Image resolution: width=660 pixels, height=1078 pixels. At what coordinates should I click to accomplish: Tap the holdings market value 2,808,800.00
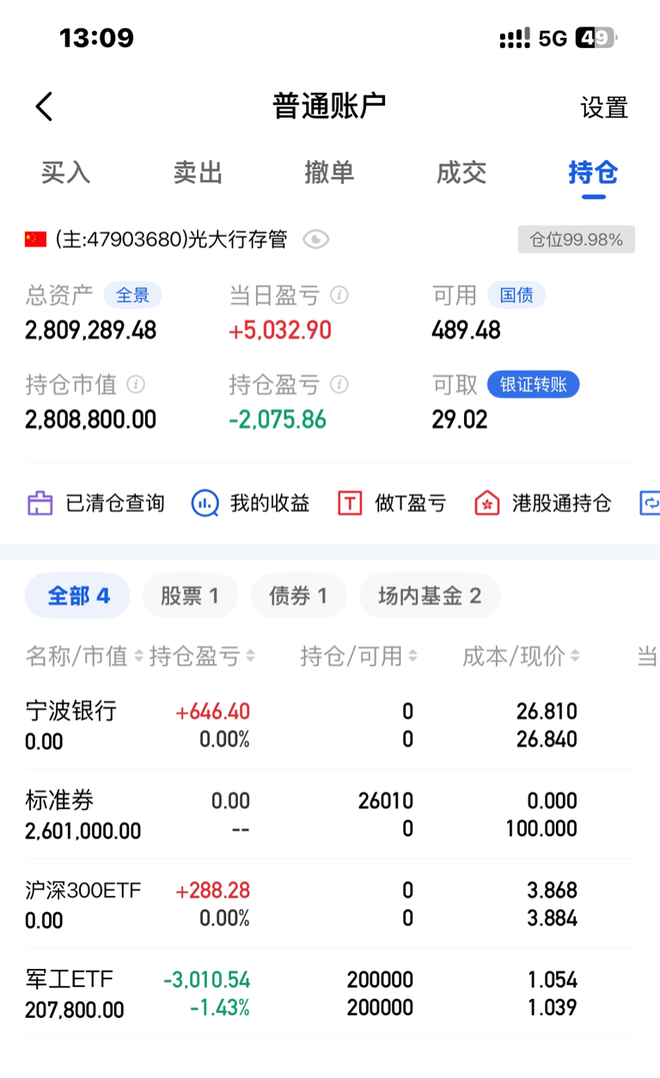(91, 420)
